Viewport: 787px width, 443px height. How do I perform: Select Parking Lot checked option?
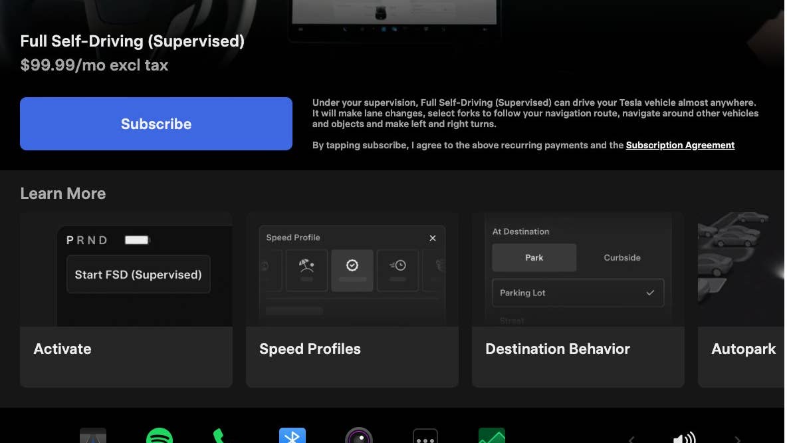[578, 293]
